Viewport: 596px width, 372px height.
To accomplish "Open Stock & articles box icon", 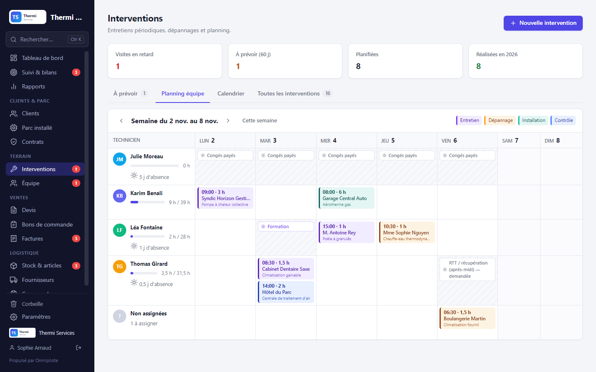I will pos(14,265).
